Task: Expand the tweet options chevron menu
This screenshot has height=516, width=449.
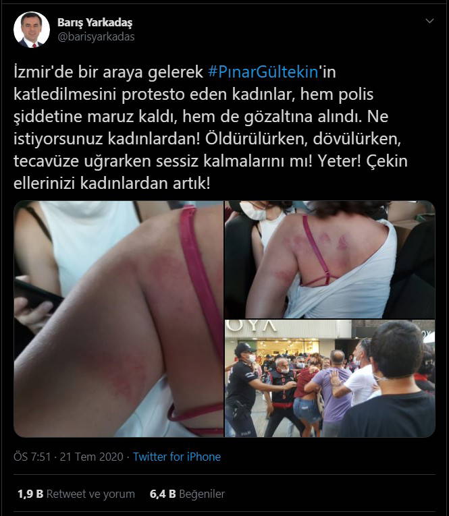Action: point(429,21)
